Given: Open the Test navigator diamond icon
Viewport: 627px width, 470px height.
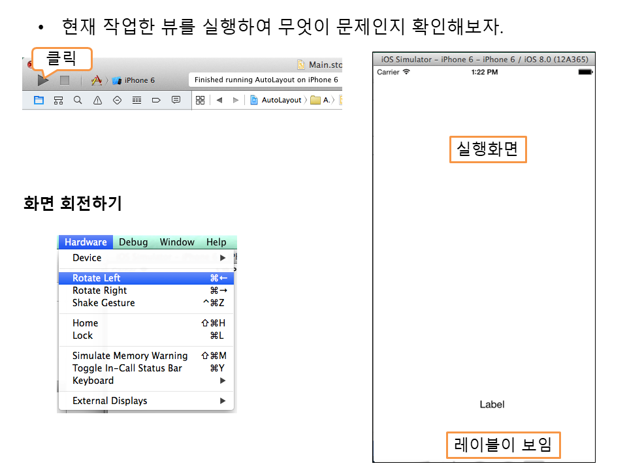Looking at the screenshot, I should 117,100.
